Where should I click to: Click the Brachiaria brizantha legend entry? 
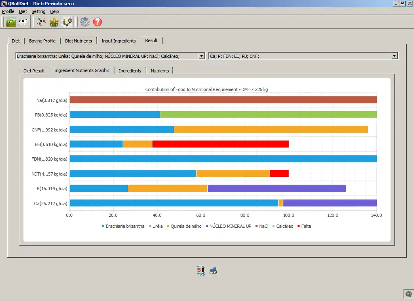click(123, 226)
